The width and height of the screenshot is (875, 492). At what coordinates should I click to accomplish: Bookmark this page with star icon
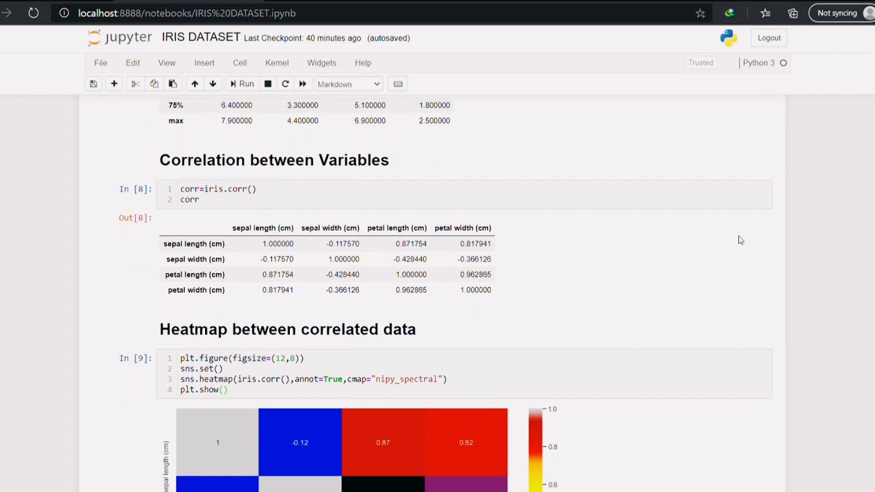click(700, 13)
